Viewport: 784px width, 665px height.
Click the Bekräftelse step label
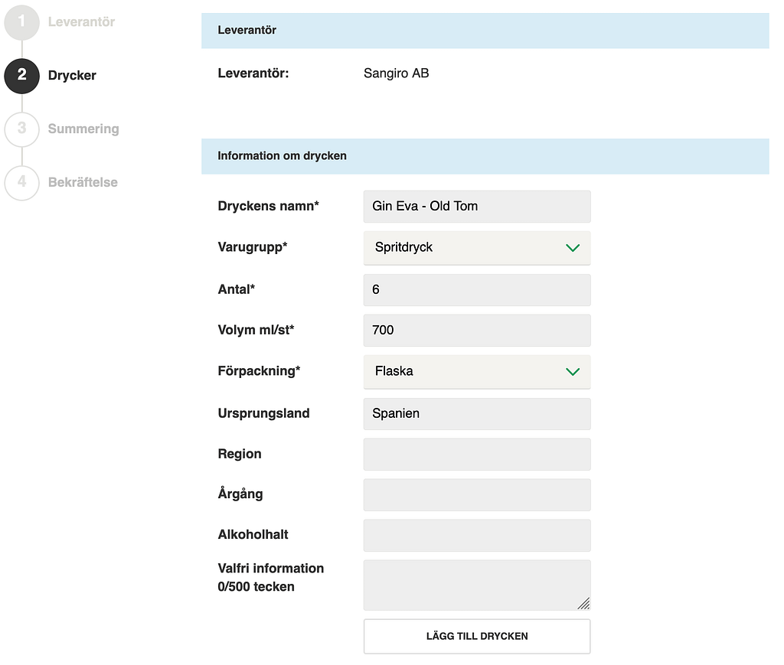(x=83, y=182)
